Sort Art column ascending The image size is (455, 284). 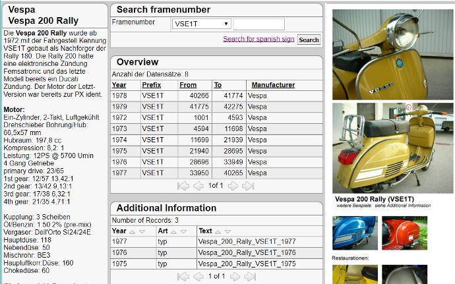pyautogui.click(x=174, y=232)
